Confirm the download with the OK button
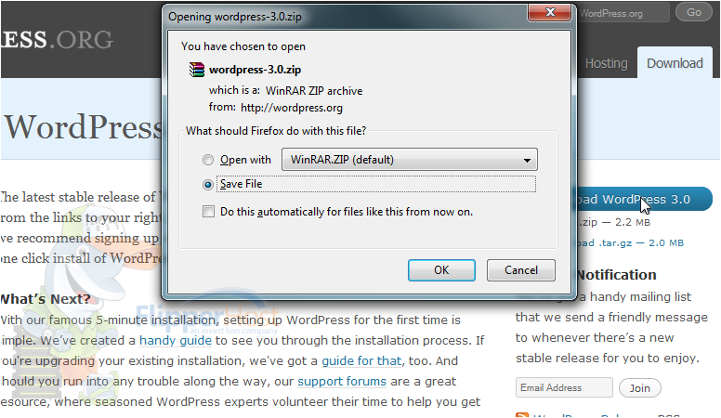The height and width of the screenshot is (418, 721). click(x=441, y=270)
